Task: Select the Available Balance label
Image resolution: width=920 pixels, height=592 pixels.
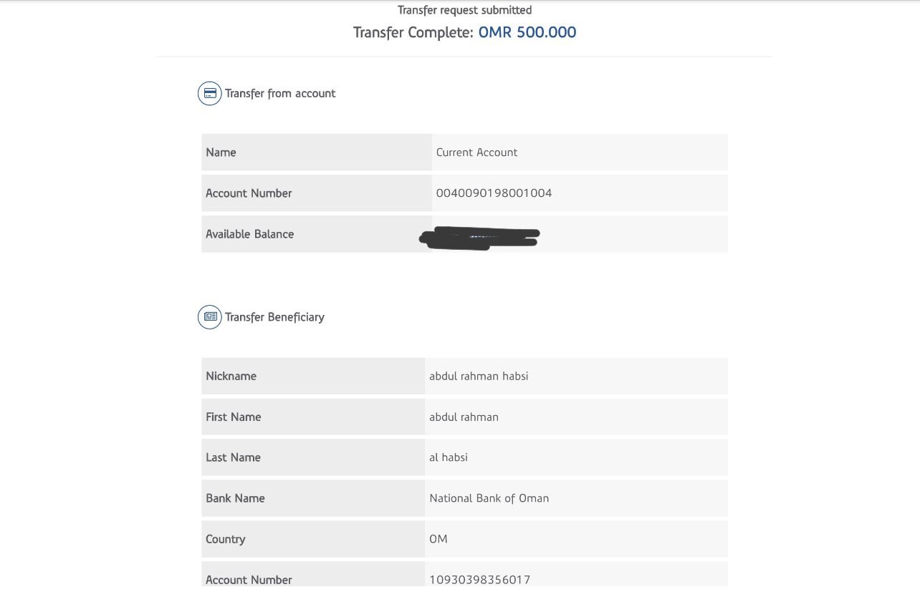Action: click(x=249, y=234)
